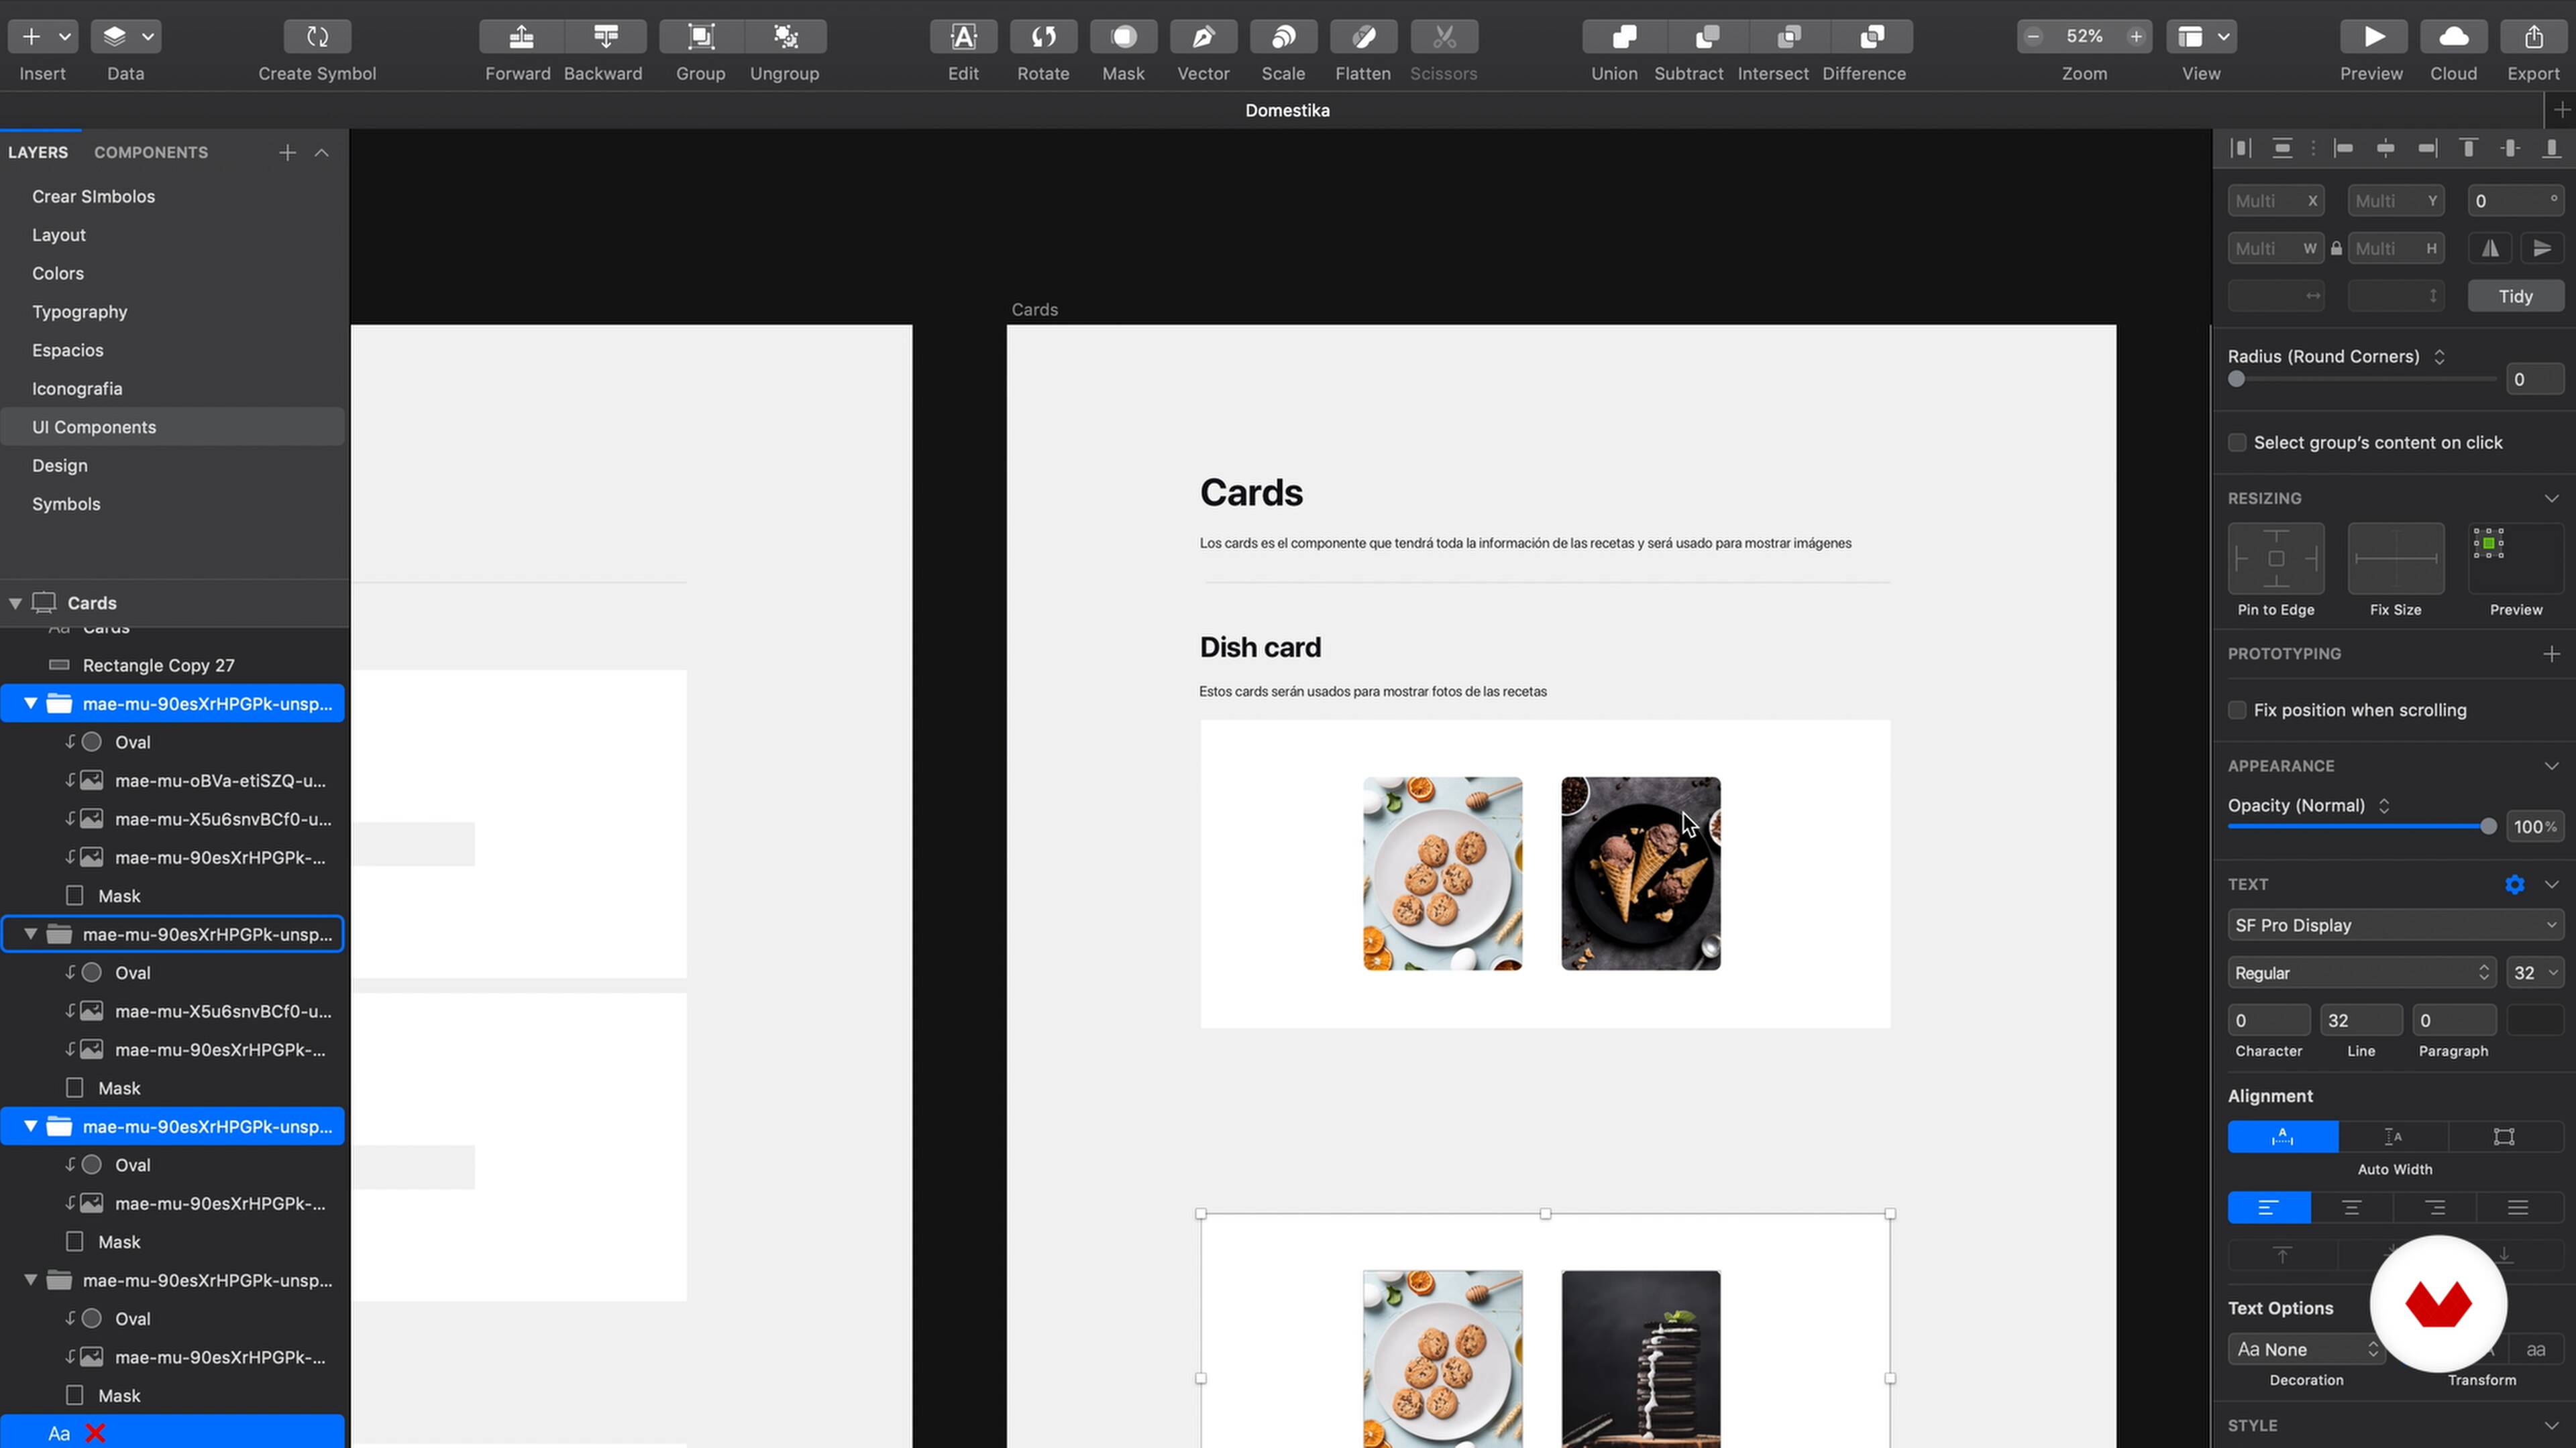Ungroup the selected layers

pos(785,37)
